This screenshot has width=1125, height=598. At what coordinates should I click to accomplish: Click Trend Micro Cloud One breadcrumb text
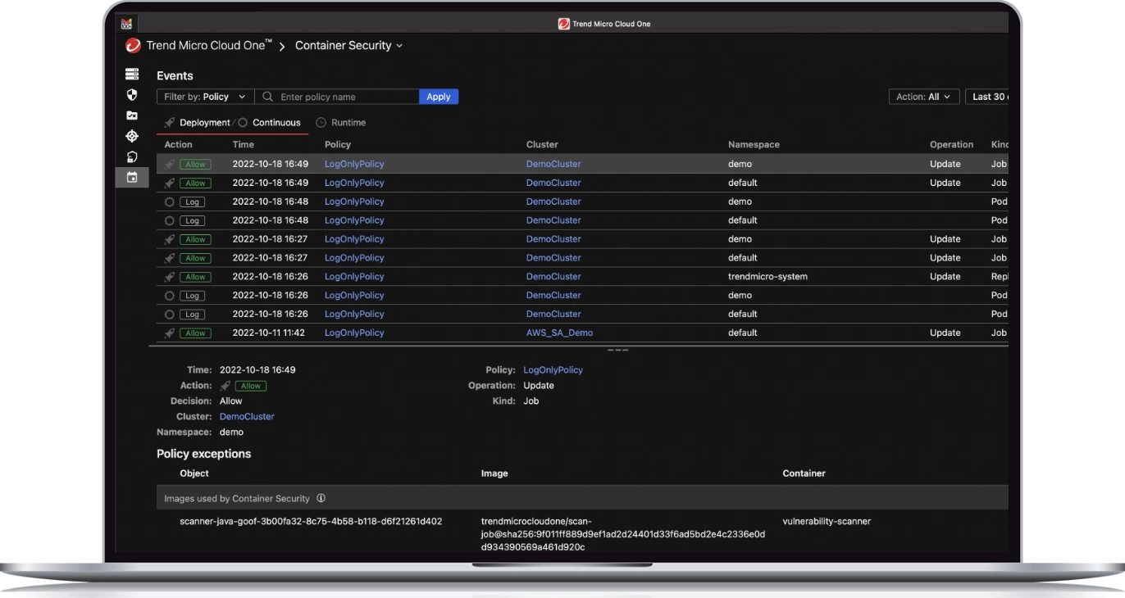(x=209, y=46)
